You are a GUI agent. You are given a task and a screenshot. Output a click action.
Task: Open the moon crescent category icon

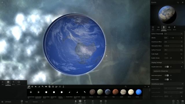(x=39, y=87)
